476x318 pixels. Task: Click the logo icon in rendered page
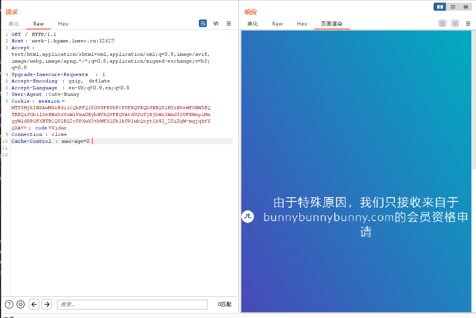point(248,217)
